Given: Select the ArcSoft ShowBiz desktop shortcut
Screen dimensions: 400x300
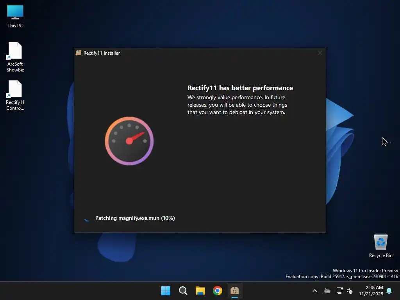Looking at the screenshot, I should [x=15, y=57].
